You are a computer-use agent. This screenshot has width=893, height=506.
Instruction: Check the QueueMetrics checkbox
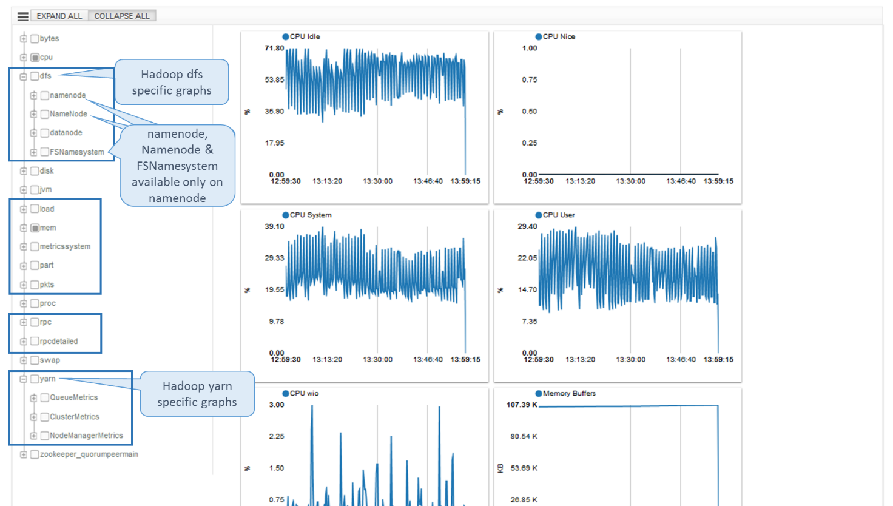pyautogui.click(x=44, y=398)
